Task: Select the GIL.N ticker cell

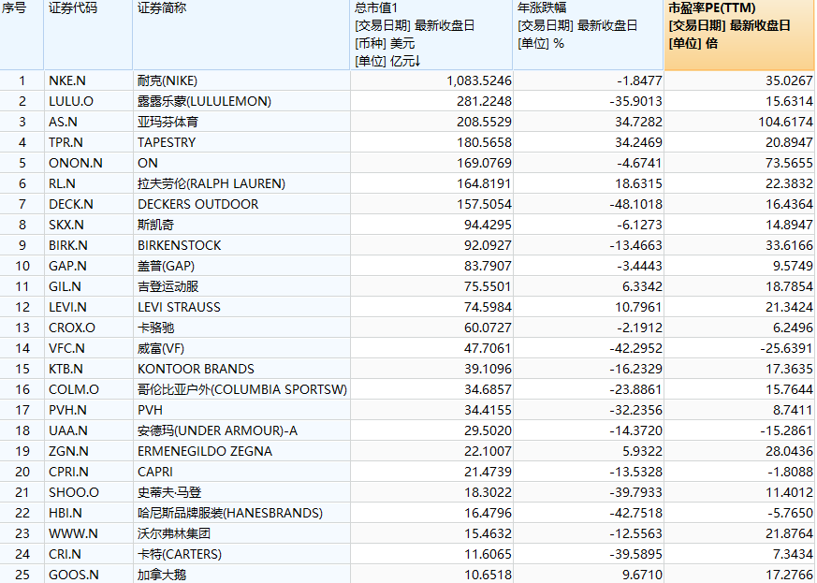Action: (89, 286)
